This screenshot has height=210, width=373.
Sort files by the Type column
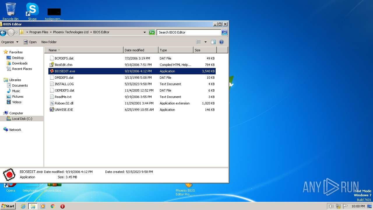coord(176,50)
